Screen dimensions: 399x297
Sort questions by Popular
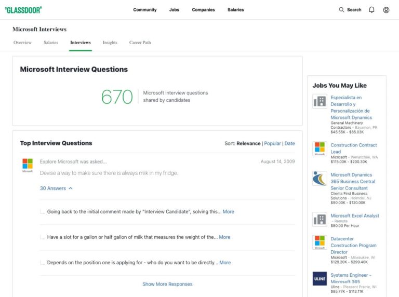272,143
